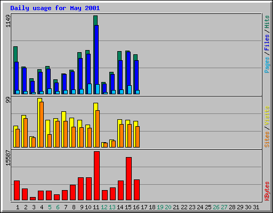This screenshot has height=213, width=273.
Task: Click day 1 on the x-axis
Action: pos(18,207)
